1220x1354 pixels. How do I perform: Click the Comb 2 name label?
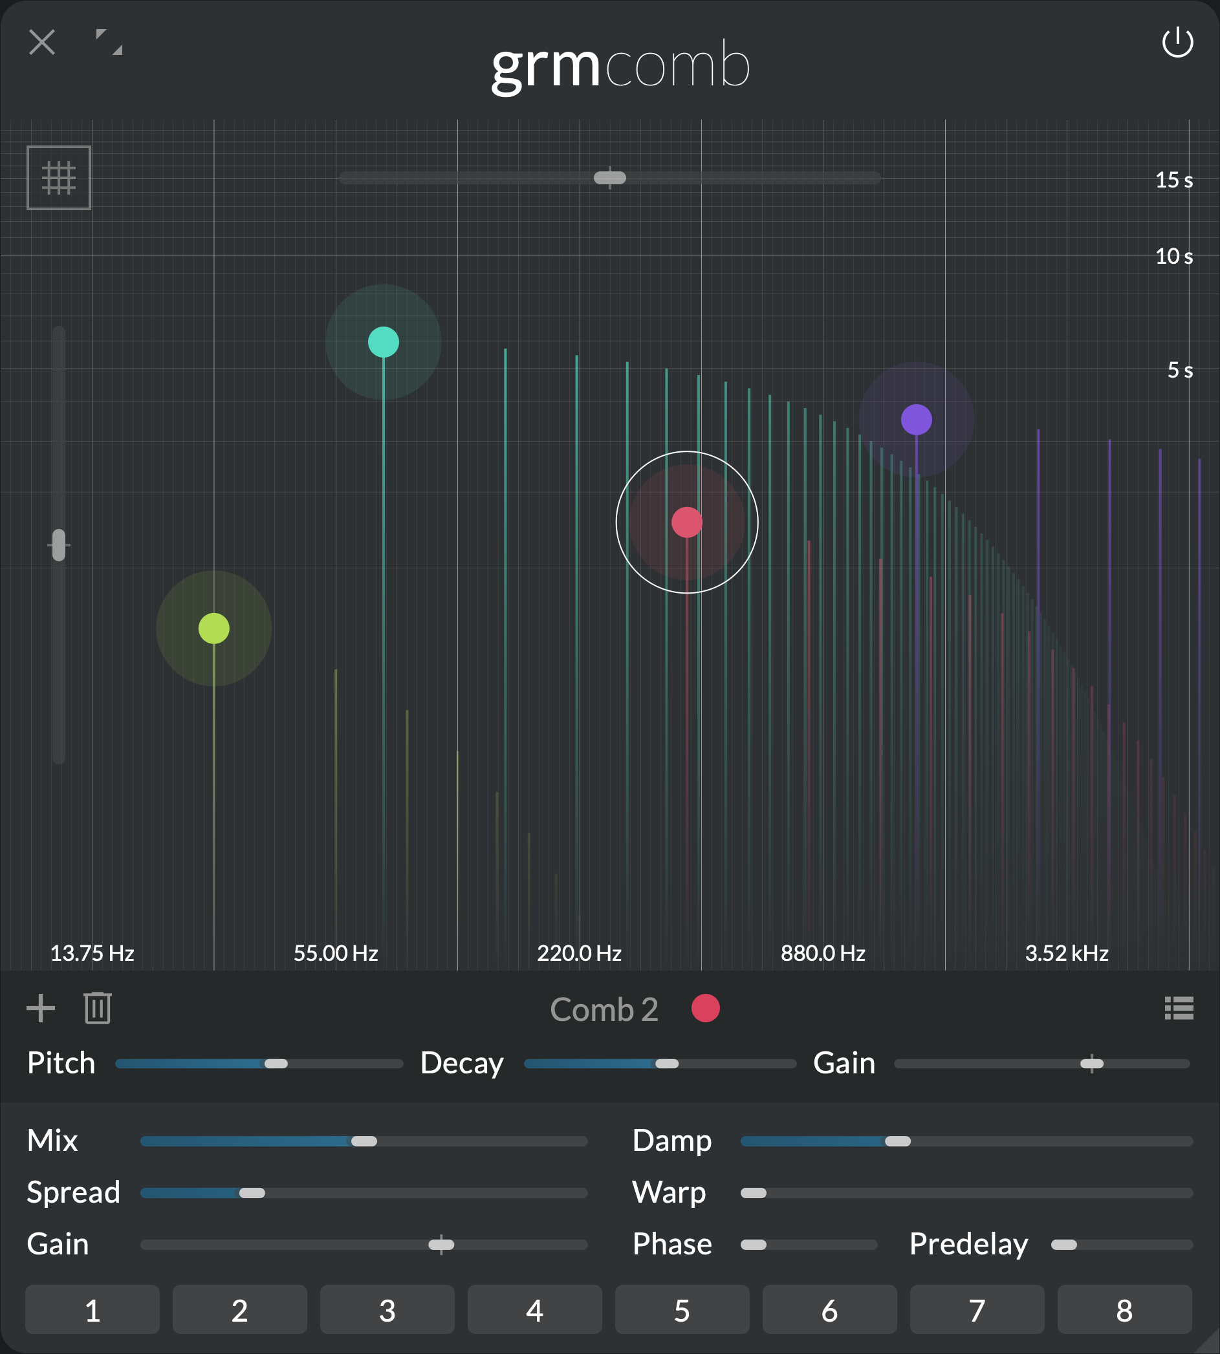(x=604, y=1009)
